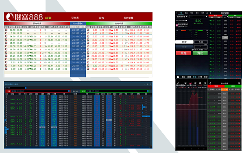Select the 202107 4300 row in the blue strike column
Viewport: 244px width, 153px height.
pyautogui.click(x=78, y=59)
